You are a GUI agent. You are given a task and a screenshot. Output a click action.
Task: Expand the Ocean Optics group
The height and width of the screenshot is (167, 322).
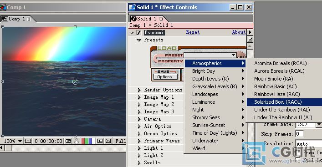click(139, 134)
